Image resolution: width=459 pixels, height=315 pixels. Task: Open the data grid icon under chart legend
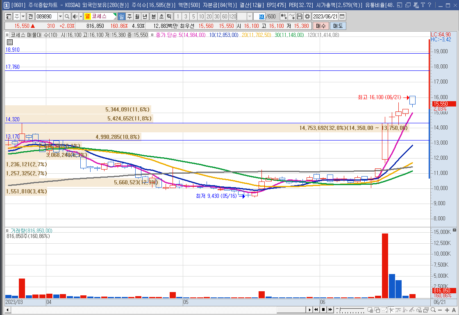point(10,42)
